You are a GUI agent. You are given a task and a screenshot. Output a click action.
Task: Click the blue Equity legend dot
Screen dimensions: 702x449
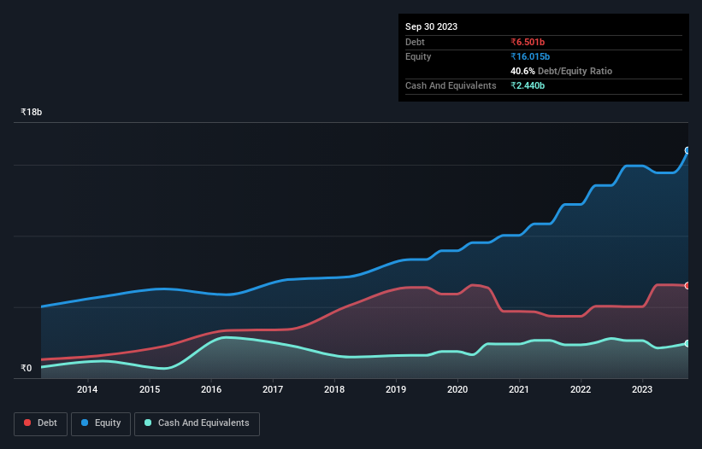85,423
